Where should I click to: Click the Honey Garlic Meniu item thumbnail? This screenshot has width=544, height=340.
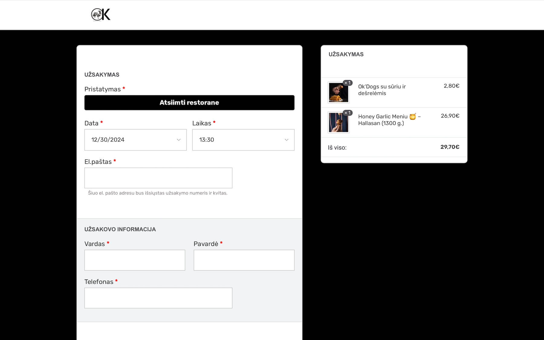tap(338, 122)
